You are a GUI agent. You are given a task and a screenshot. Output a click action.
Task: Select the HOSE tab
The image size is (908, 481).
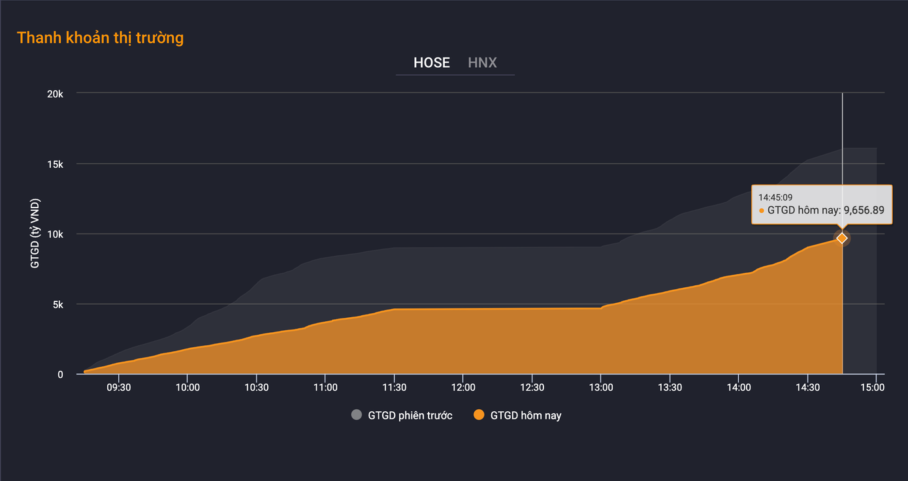point(431,63)
